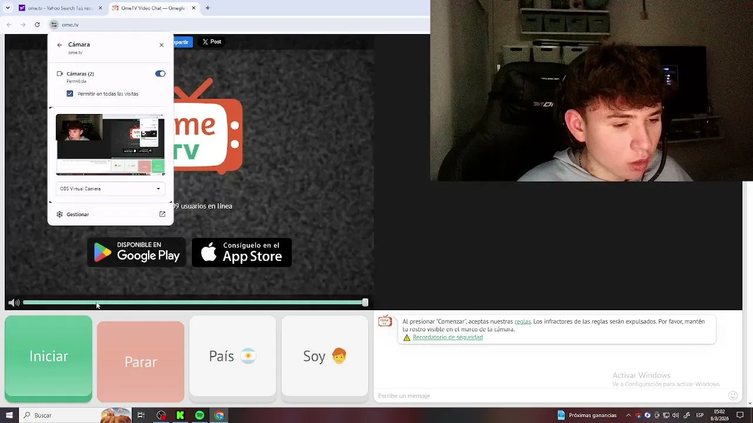The height and width of the screenshot is (423, 753).
Task: Open Task View on the taskbar
Action: coord(141,415)
